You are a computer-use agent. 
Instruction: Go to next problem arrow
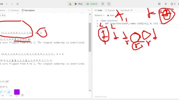coord(12,4)
